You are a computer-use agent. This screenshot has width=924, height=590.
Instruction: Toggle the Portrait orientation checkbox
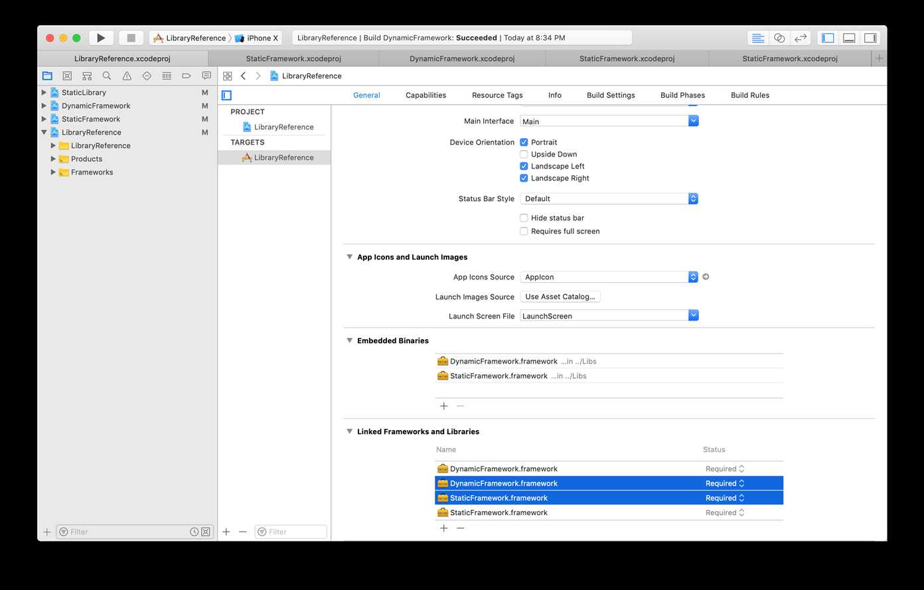point(524,142)
